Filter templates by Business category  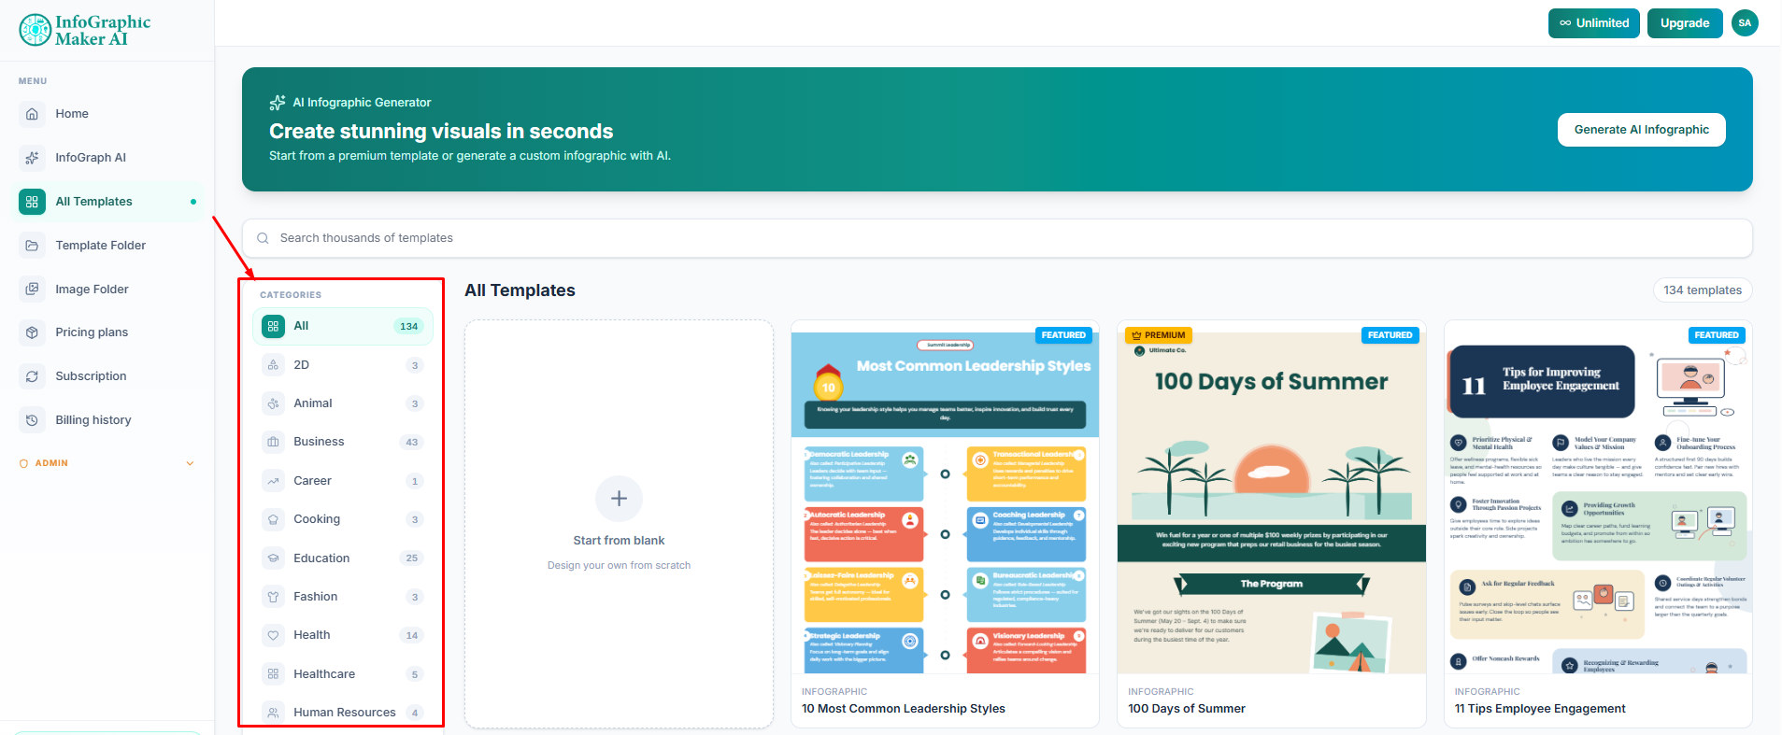343,442
